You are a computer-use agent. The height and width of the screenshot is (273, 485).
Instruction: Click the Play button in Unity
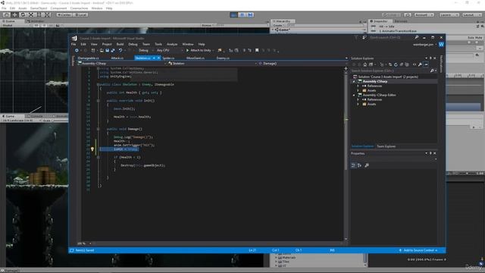234,14
